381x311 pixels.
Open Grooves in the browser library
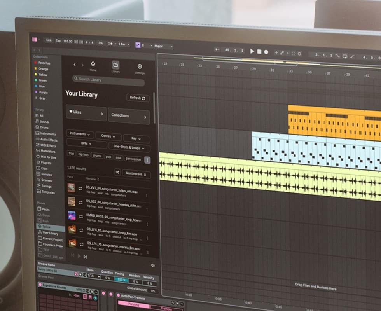[x=44, y=180]
